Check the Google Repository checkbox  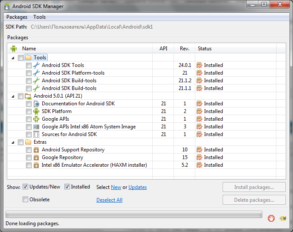29,158
